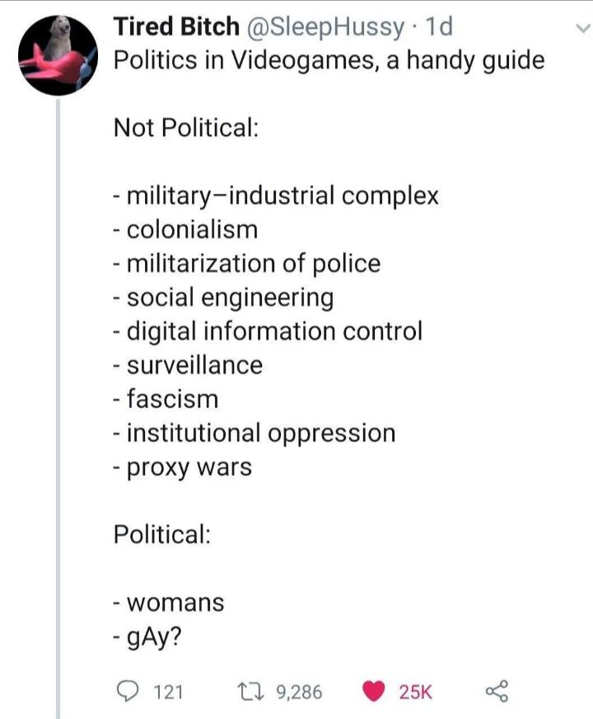593x719 pixels.
Task: Click the reply speech bubble icon
Action: [x=127, y=691]
